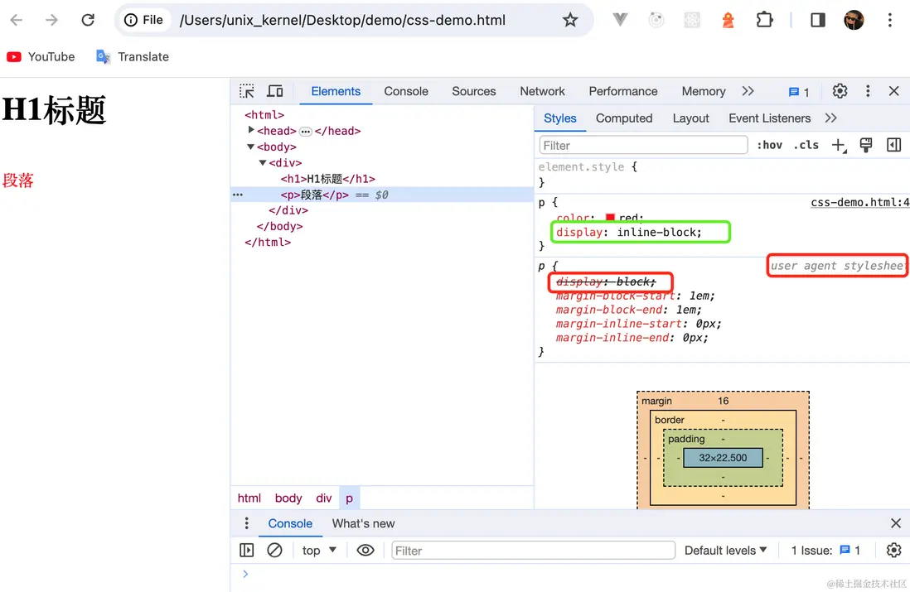Viewport: 910px width, 592px height.
Task: Switch to the Network tab
Action: (542, 91)
